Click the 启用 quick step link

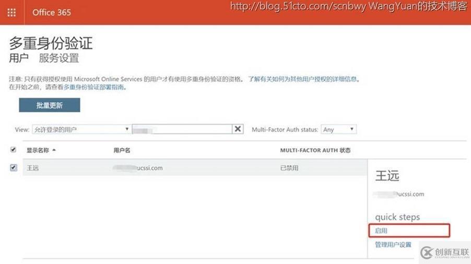(x=381, y=231)
